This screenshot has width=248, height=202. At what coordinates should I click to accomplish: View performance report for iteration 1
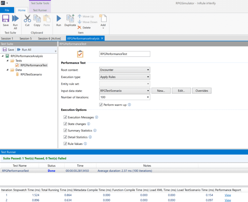pyautogui.click(x=228, y=195)
